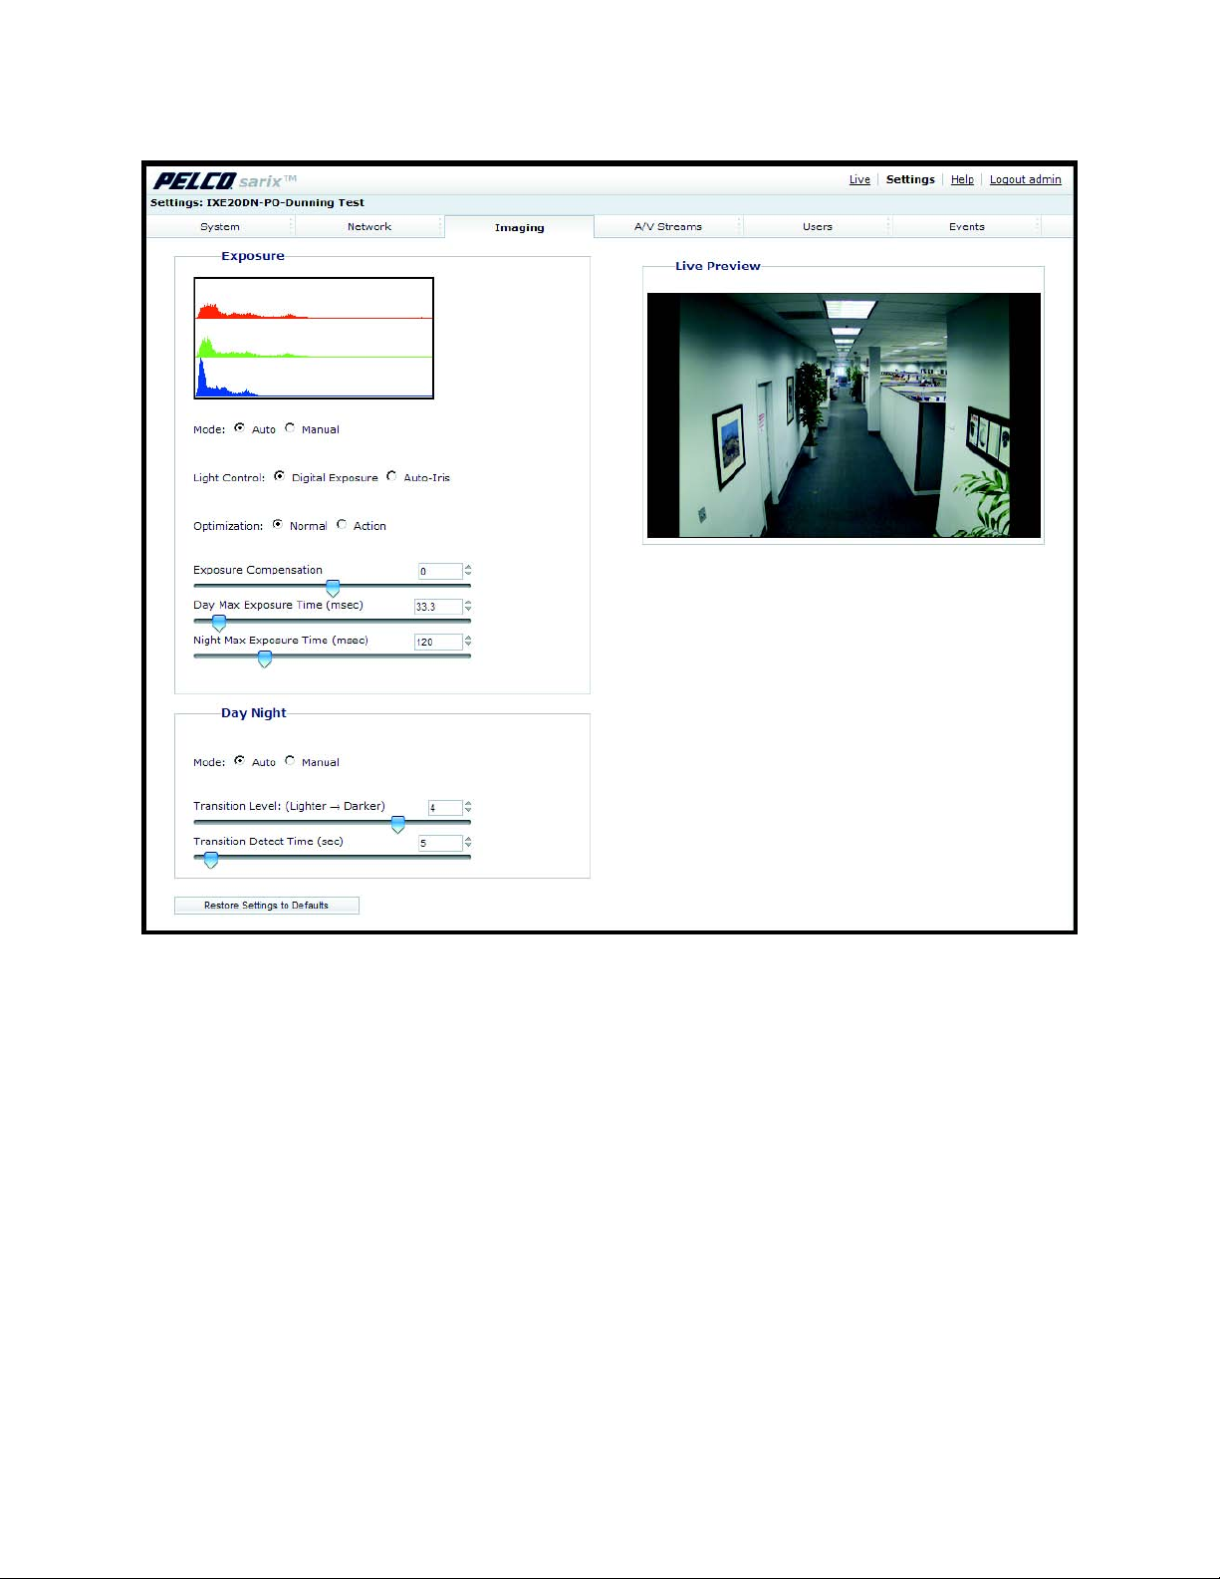Decrease Transition Level stepper value

click(x=468, y=811)
